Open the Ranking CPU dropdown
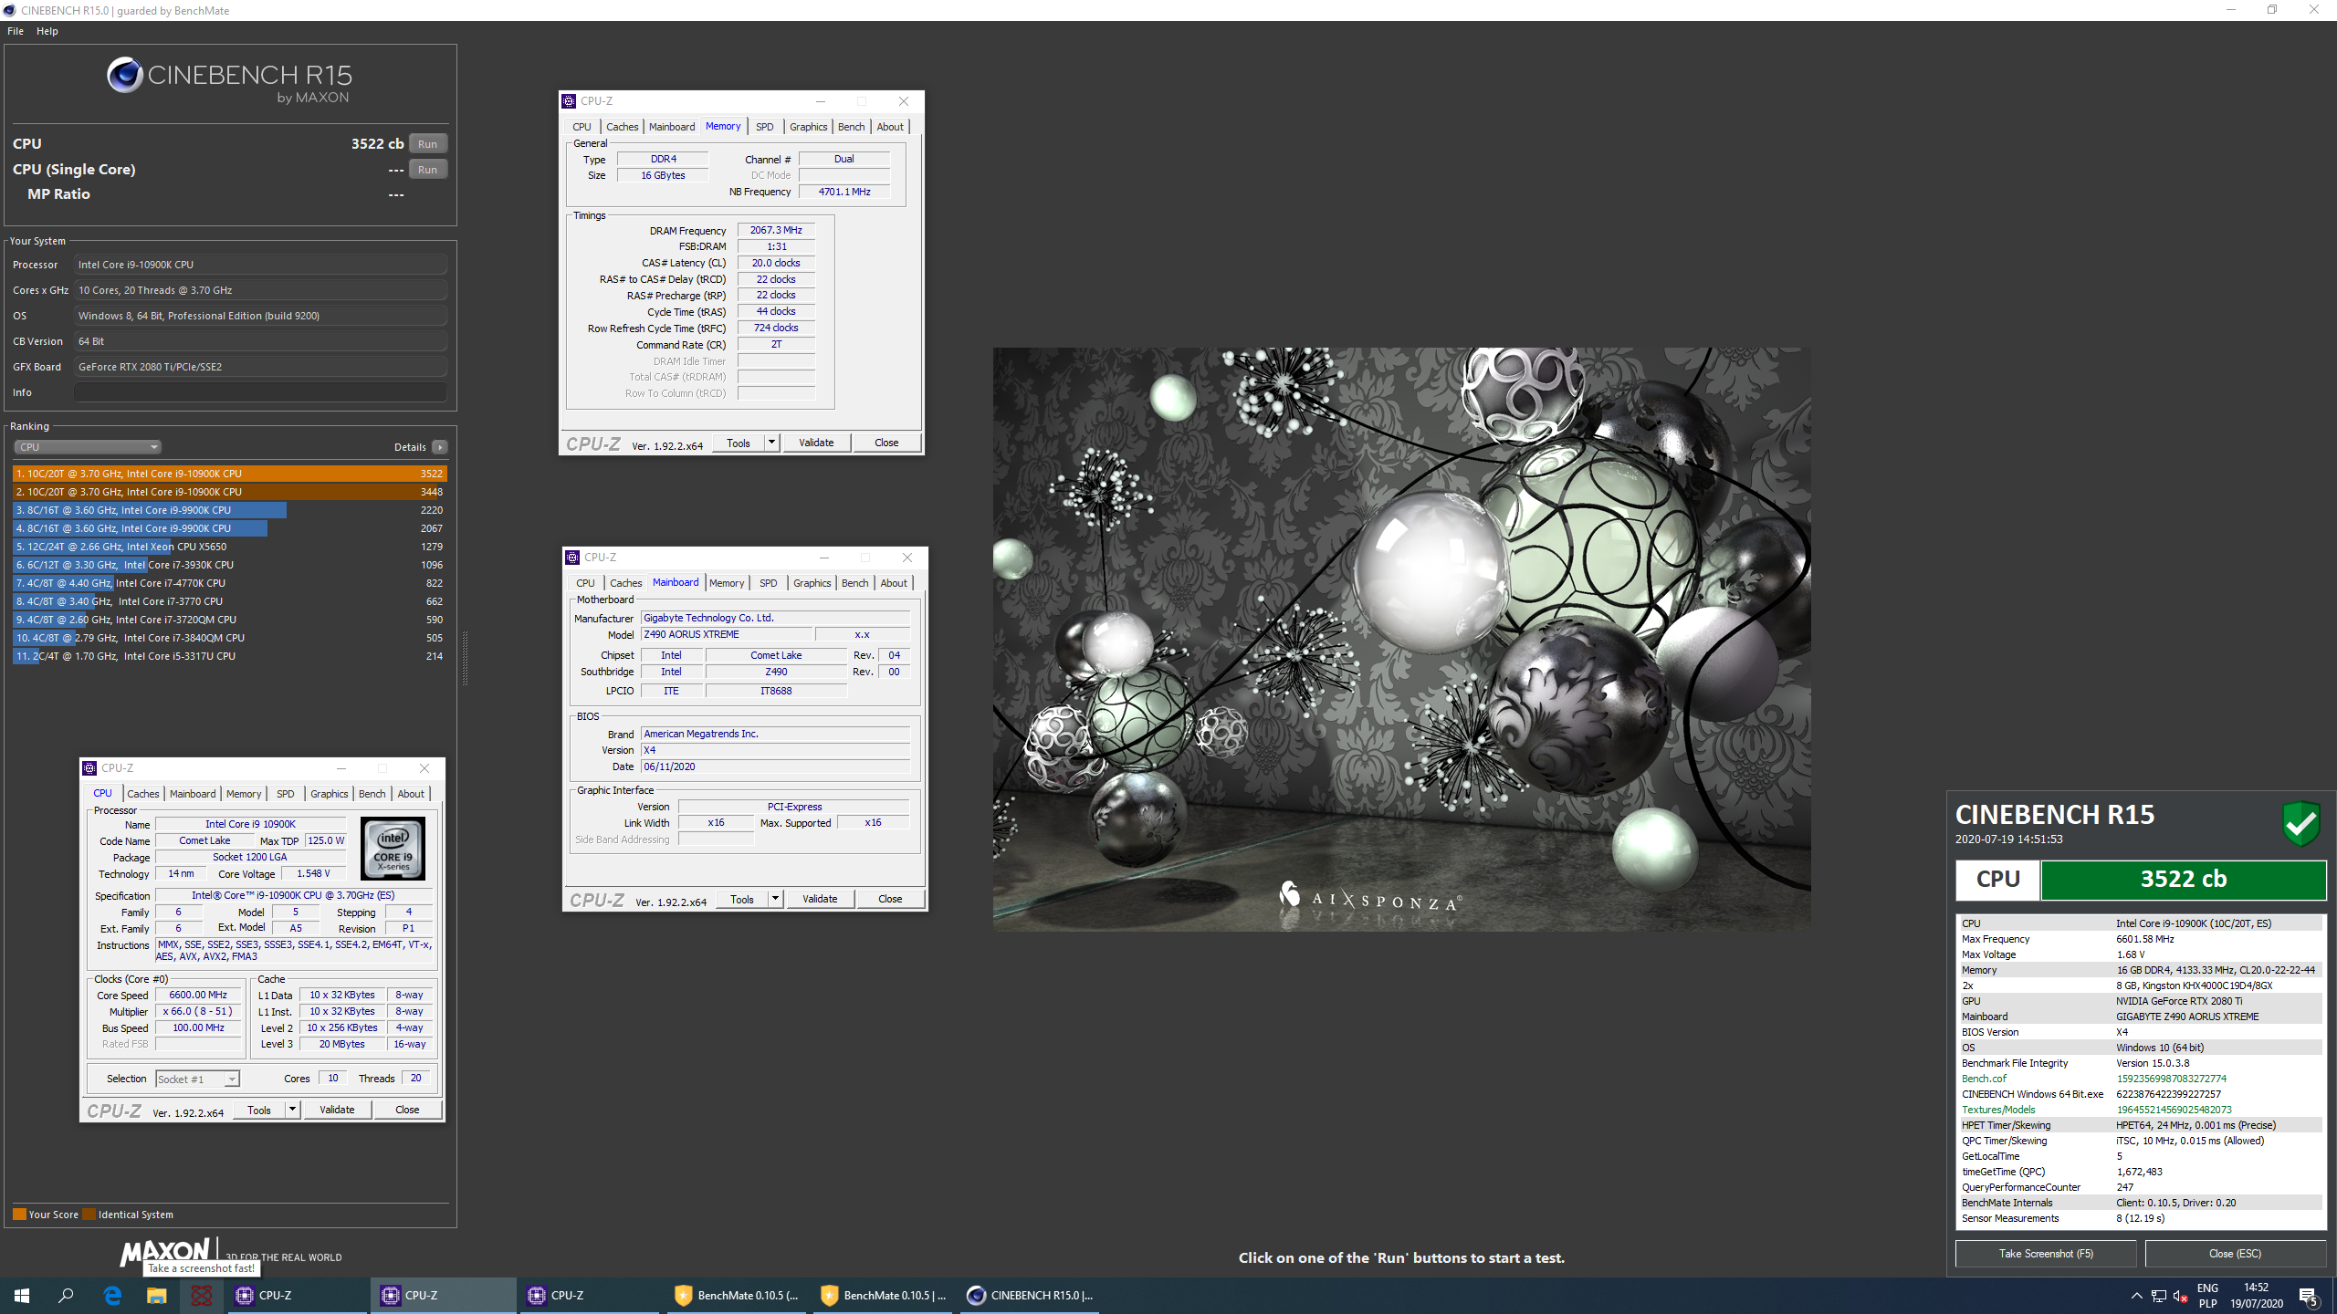 88,447
